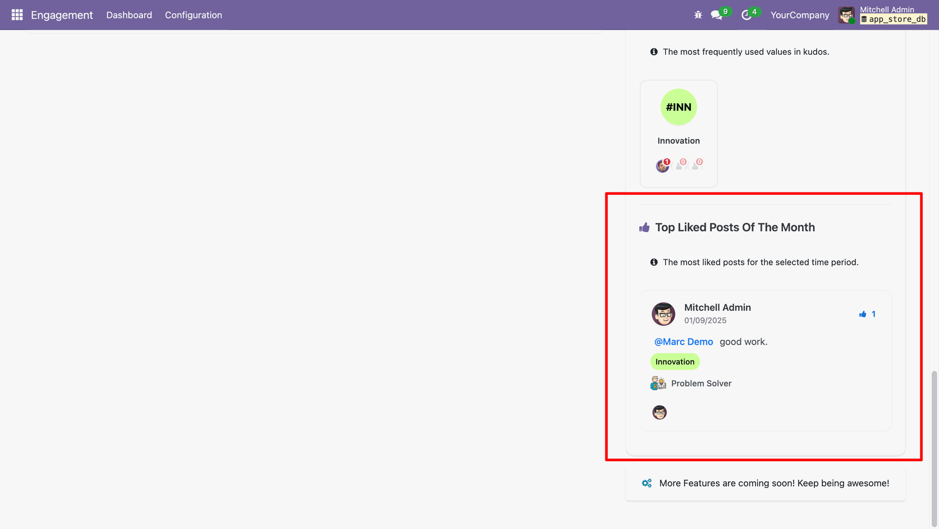
Task: Open the YourCompany company switcher
Action: pyautogui.click(x=800, y=15)
